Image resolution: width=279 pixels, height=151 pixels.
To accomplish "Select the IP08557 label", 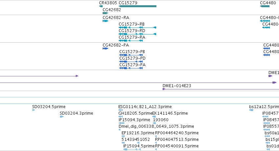I will click(271, 126).
